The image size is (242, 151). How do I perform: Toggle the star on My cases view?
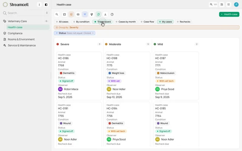pyautogui.click(x=160, y=22)
